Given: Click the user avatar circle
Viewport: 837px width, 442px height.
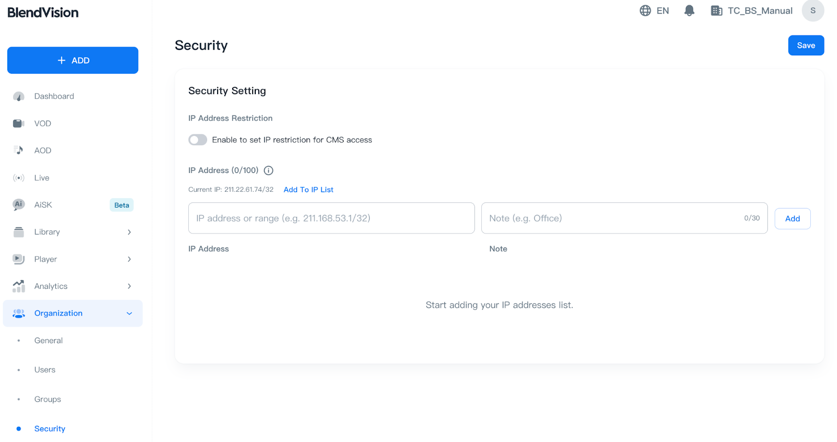Looking at the screenshot, I should pos(812,10).
